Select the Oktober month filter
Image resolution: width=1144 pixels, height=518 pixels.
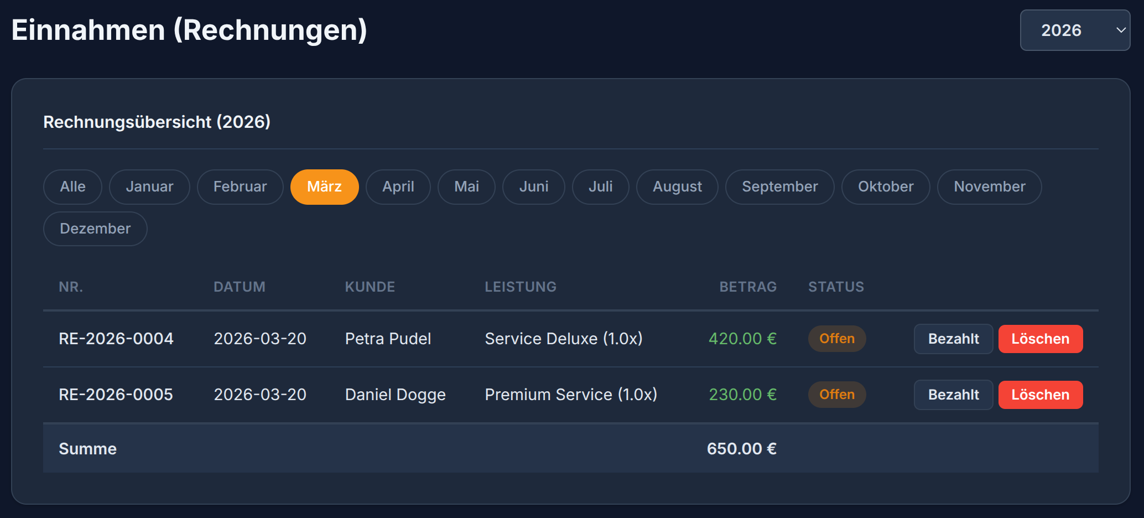click(x=885, y=187)
